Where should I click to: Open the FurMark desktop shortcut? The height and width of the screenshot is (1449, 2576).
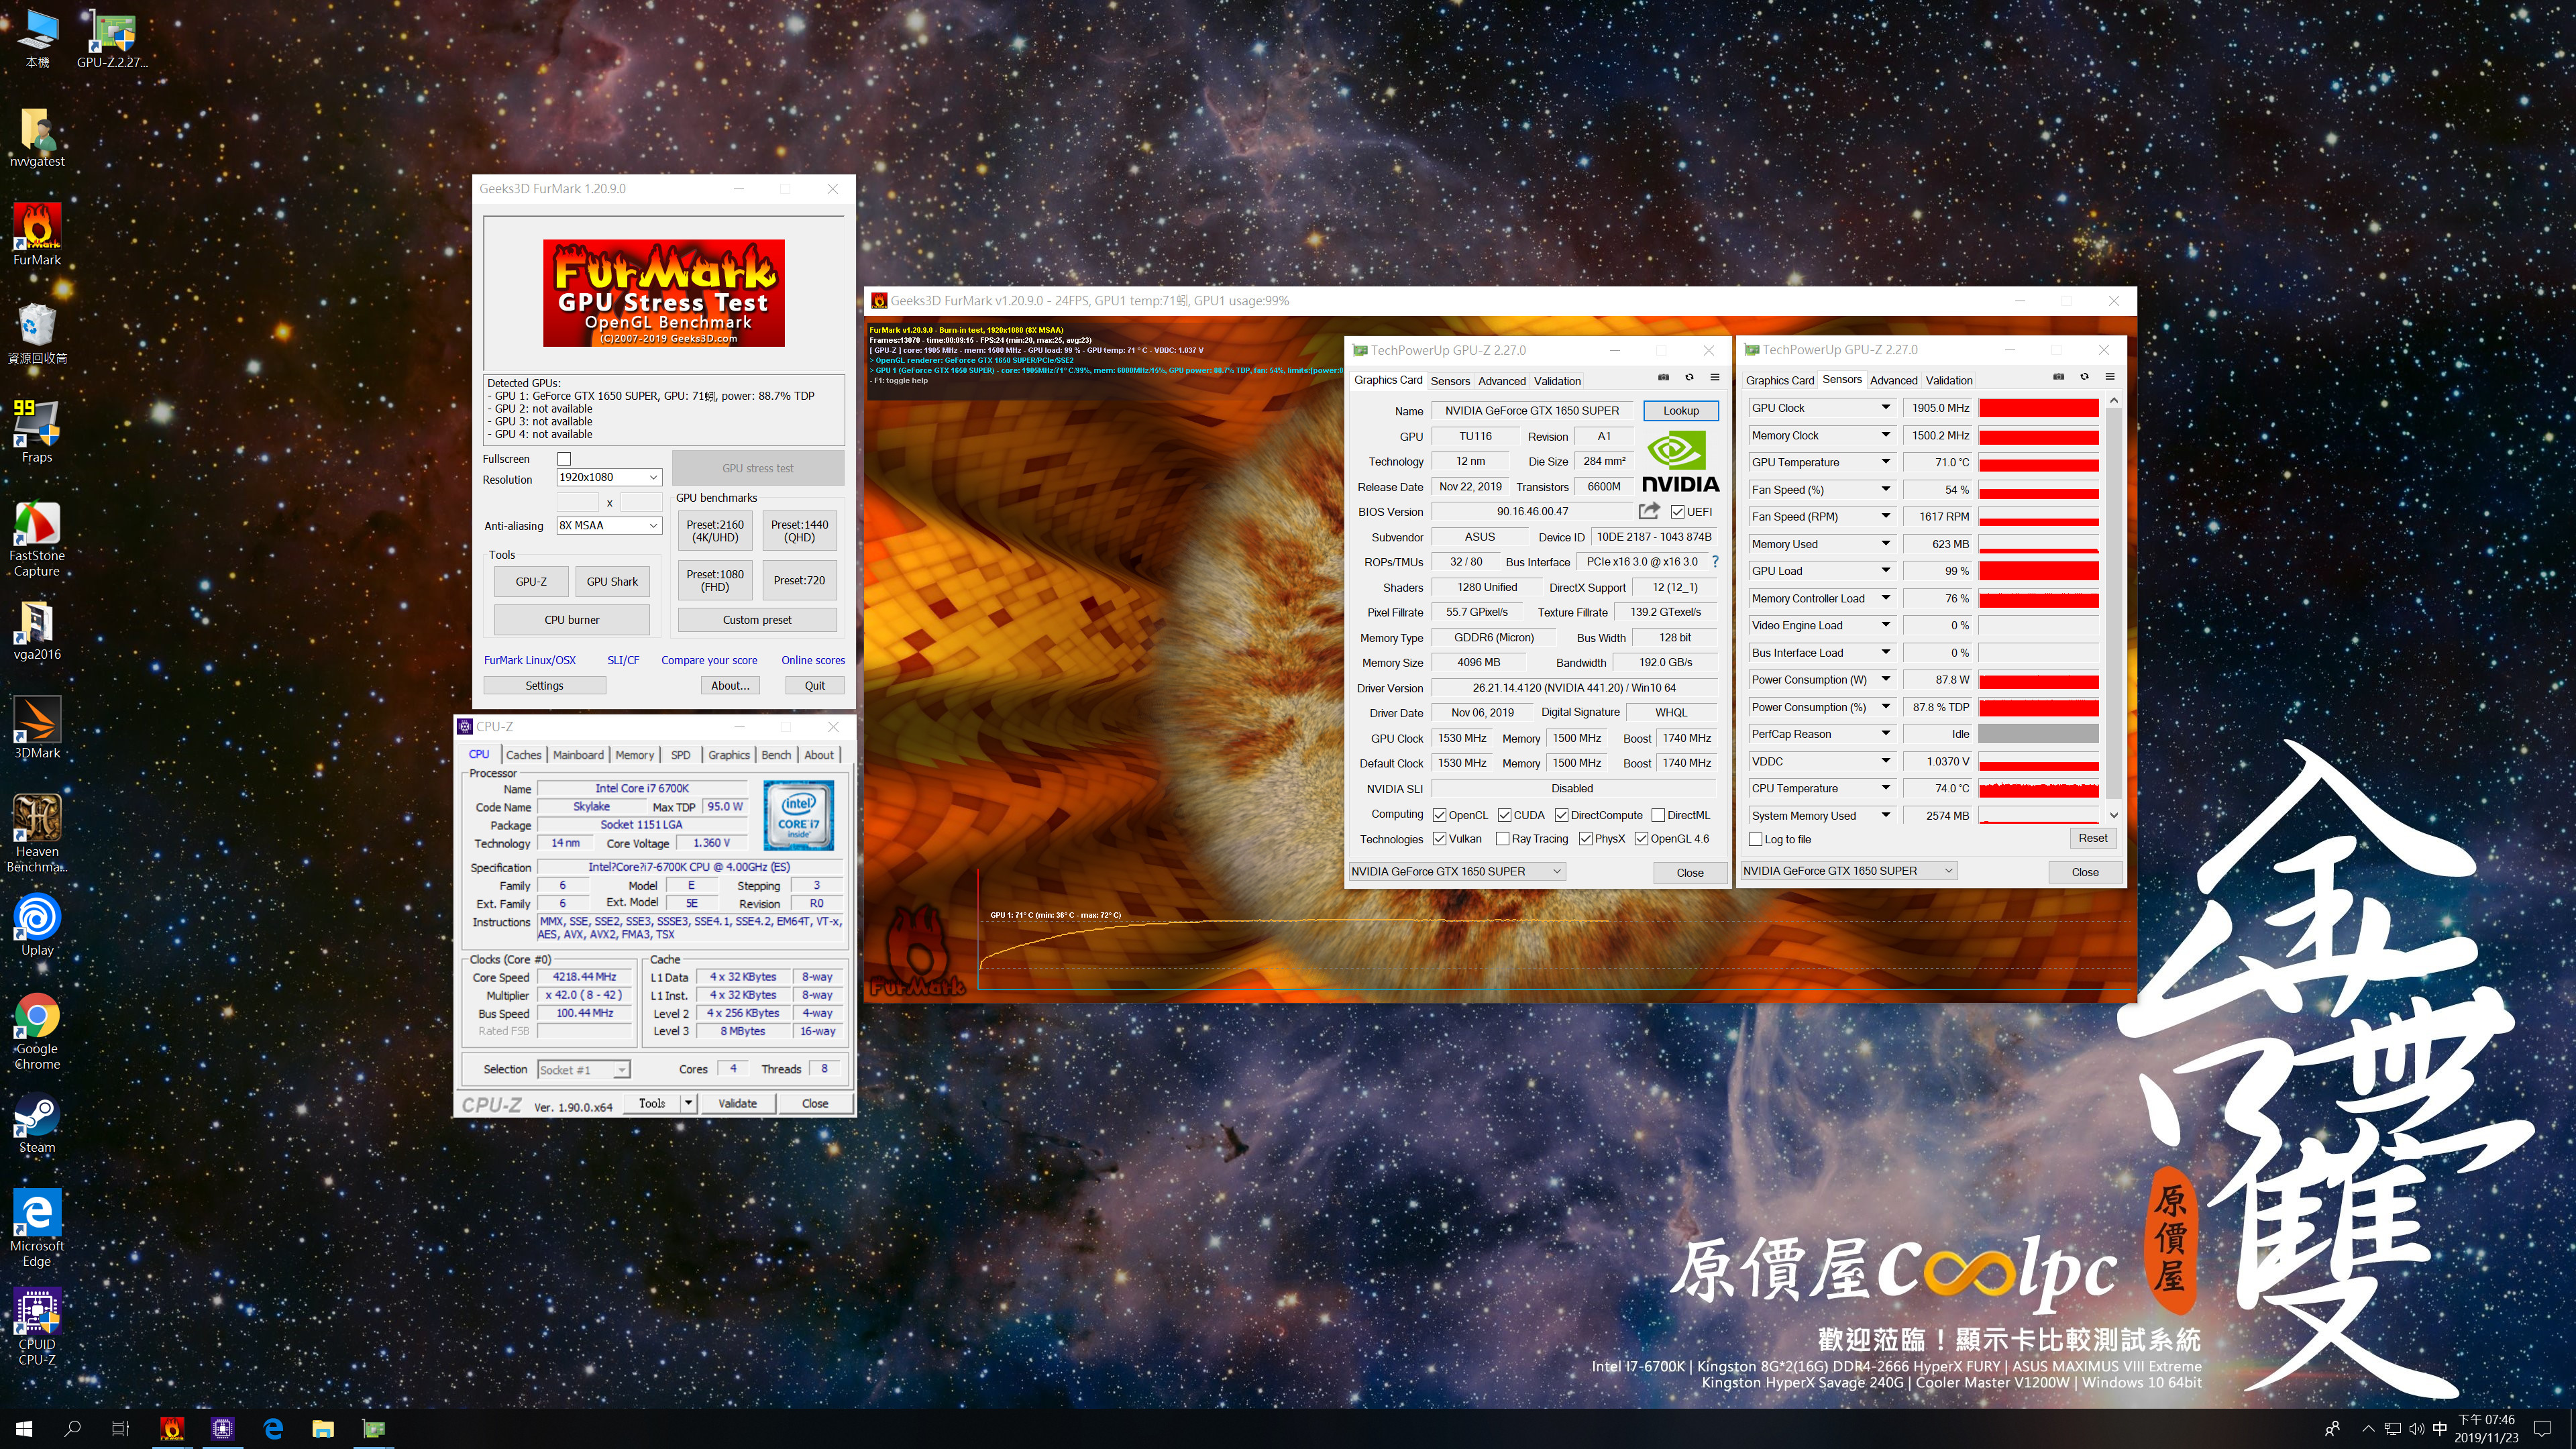[x=37, y=235]
